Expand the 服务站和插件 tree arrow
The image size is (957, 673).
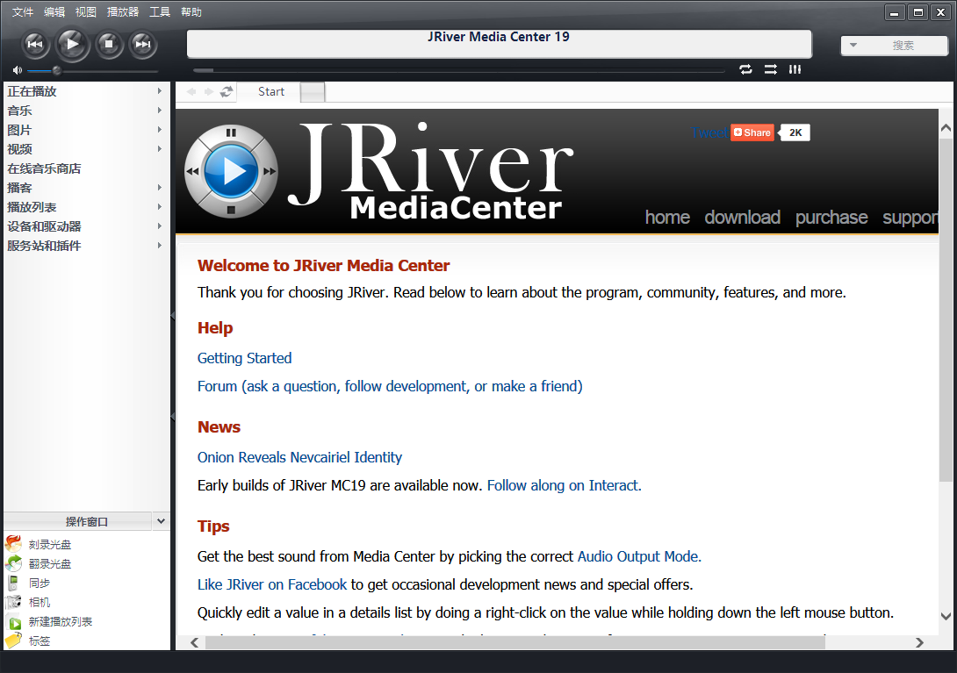159,246
